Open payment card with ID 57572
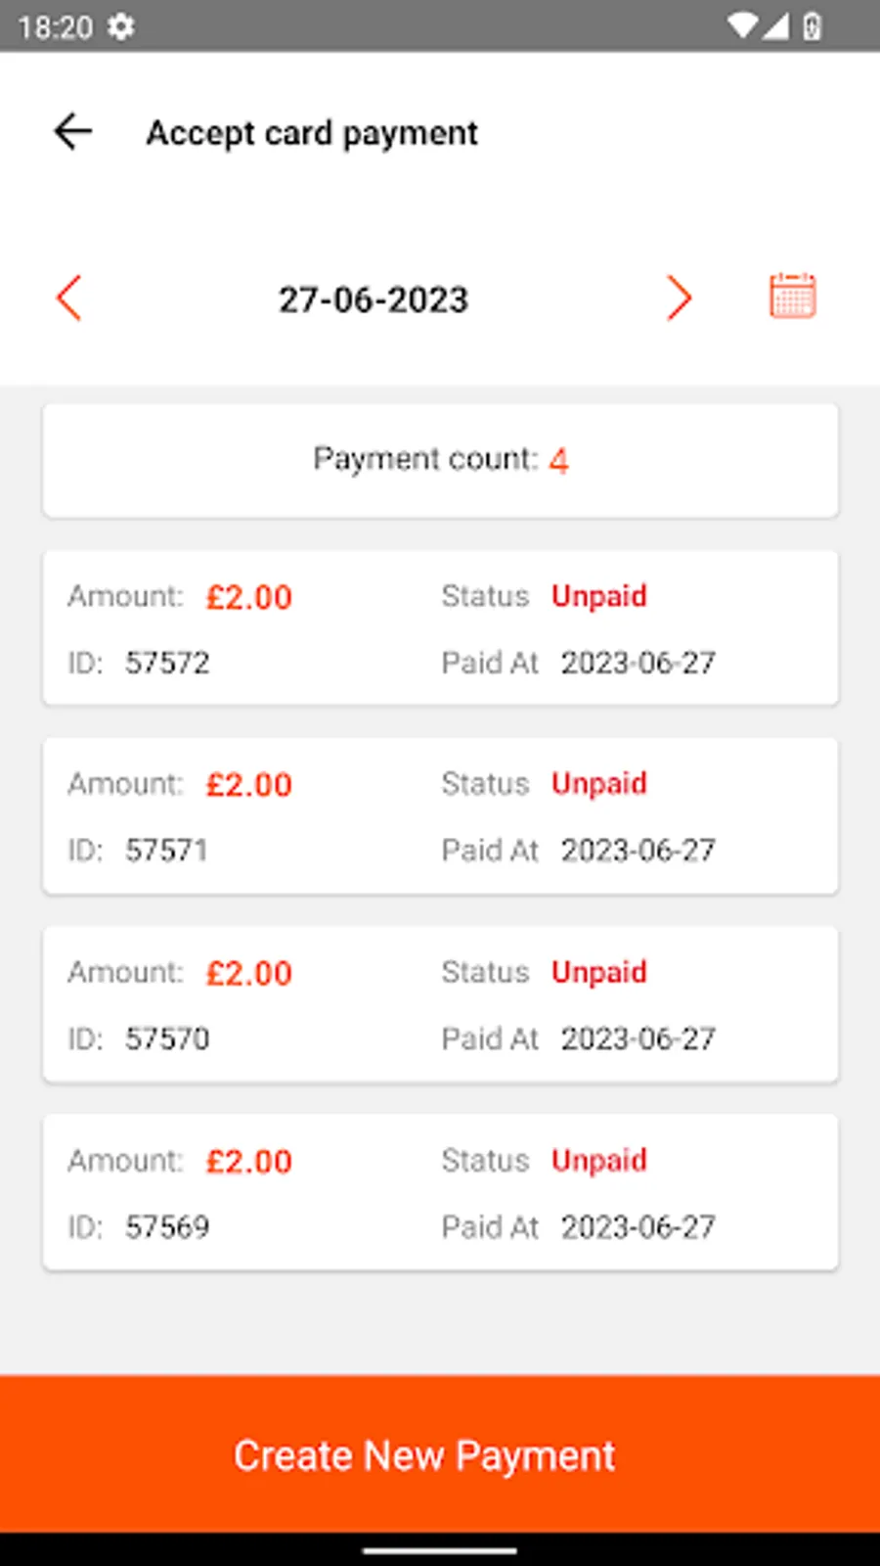 (x=440, y=627)
